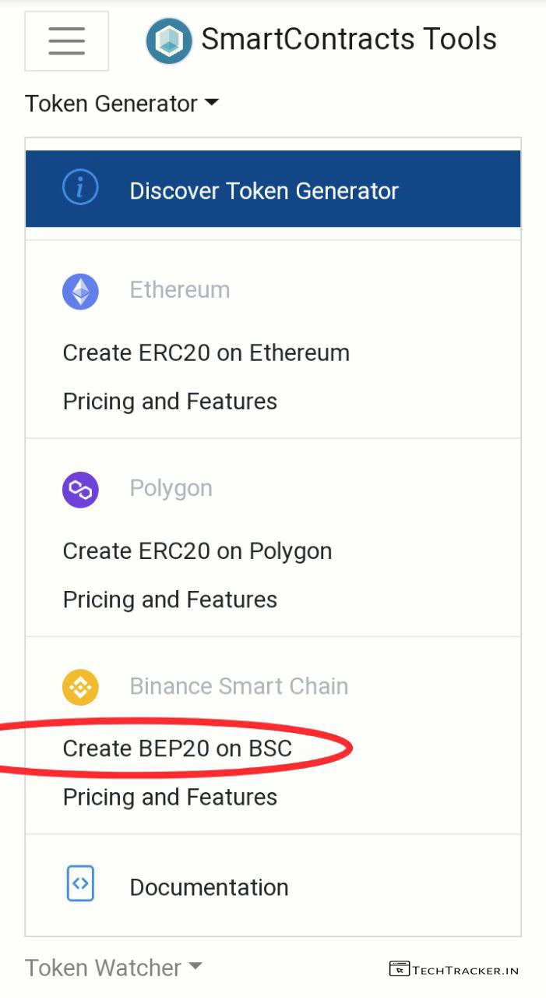
Task: Open Create ERC20 on Polygon link
Action: [197, 550]
